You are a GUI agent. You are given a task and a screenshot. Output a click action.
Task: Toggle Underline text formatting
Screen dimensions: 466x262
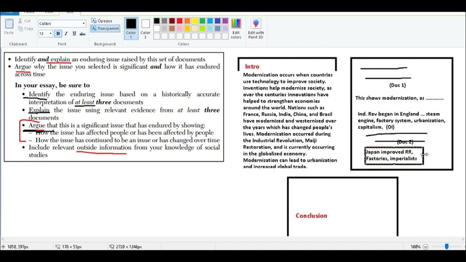tap(74, 33)
